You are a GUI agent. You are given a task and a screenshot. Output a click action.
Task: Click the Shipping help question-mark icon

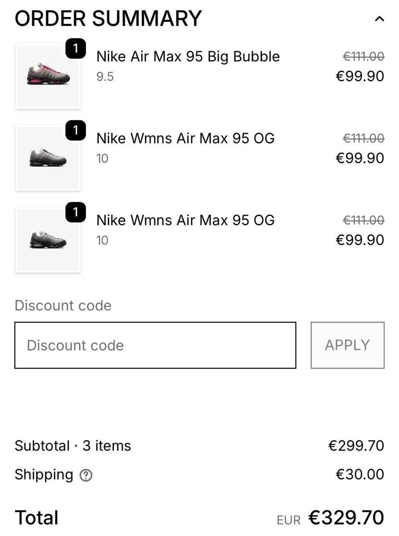pos(86,475)
